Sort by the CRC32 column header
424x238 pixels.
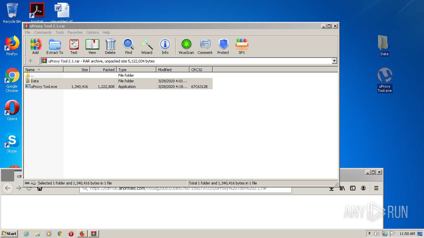201,70
